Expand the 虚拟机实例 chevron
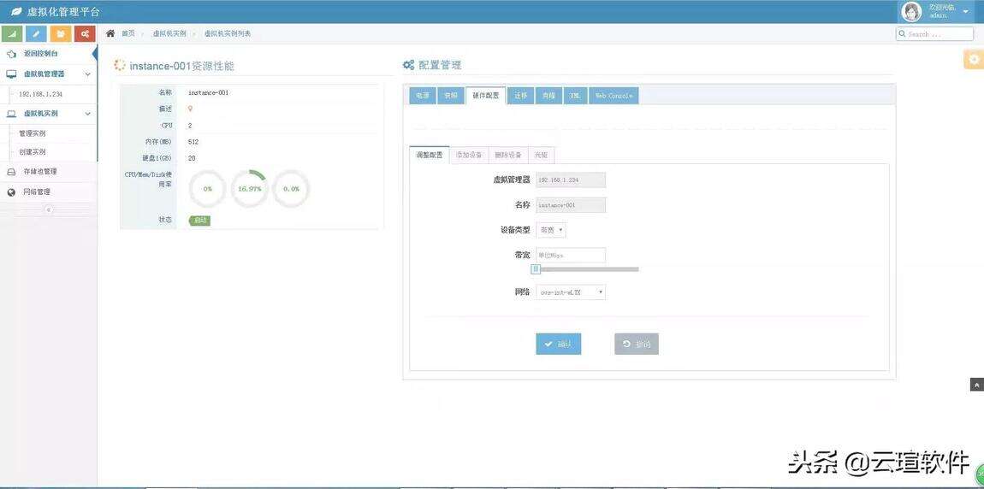The image size is (984, 489). coord(88,114)
